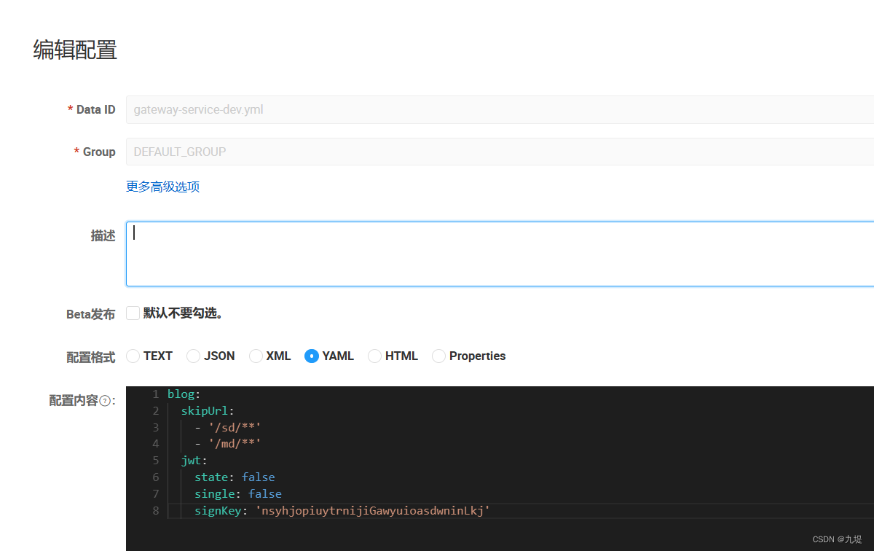Select the YAML format radio button
The height and width of the screenshot is (551, 874).
coord(312,356)
